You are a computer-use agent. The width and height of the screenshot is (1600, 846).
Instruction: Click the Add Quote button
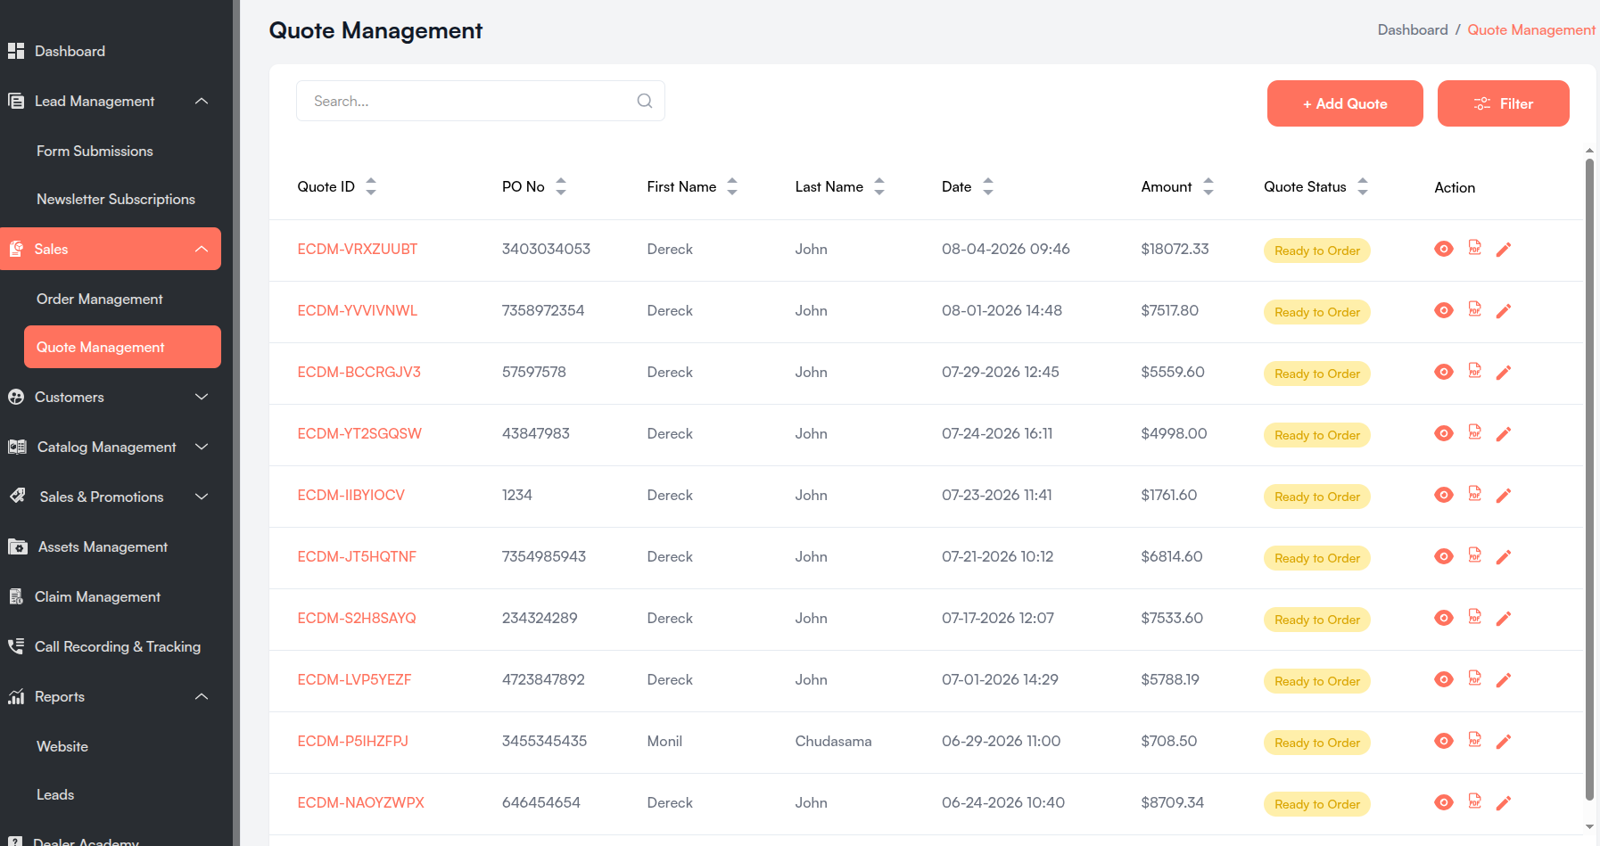tap(1345, 103)
